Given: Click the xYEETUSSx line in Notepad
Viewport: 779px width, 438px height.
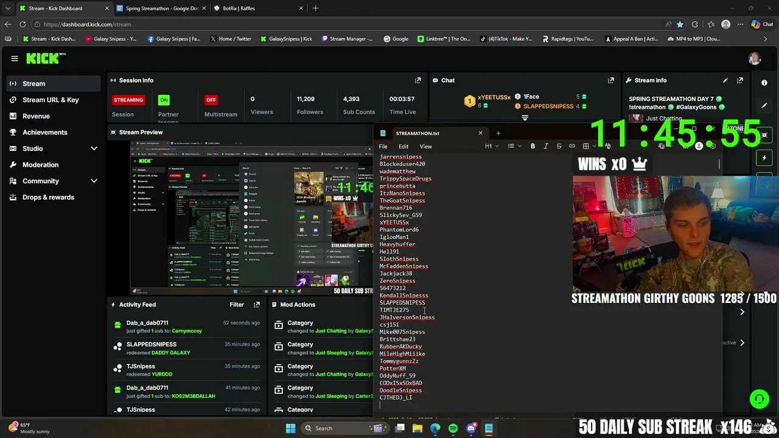Looking at the screenshot, I should (x=394, y=223).
